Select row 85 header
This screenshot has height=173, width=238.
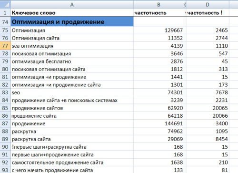[5, 108]
